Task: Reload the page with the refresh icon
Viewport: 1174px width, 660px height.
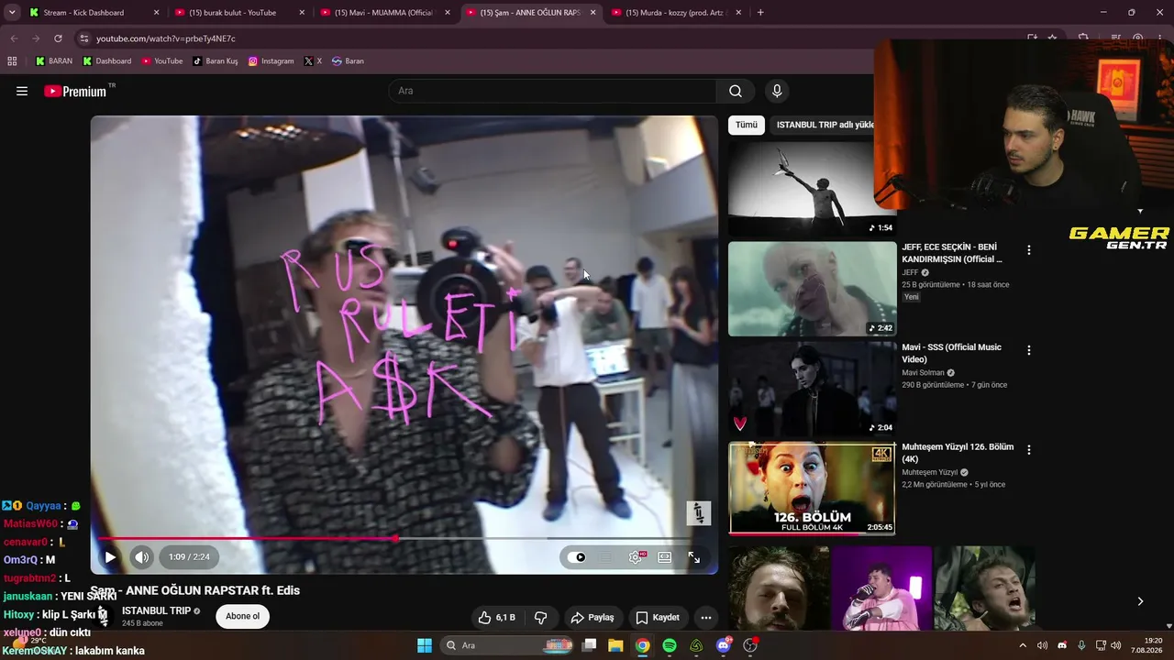Action: tap(58, 38)
